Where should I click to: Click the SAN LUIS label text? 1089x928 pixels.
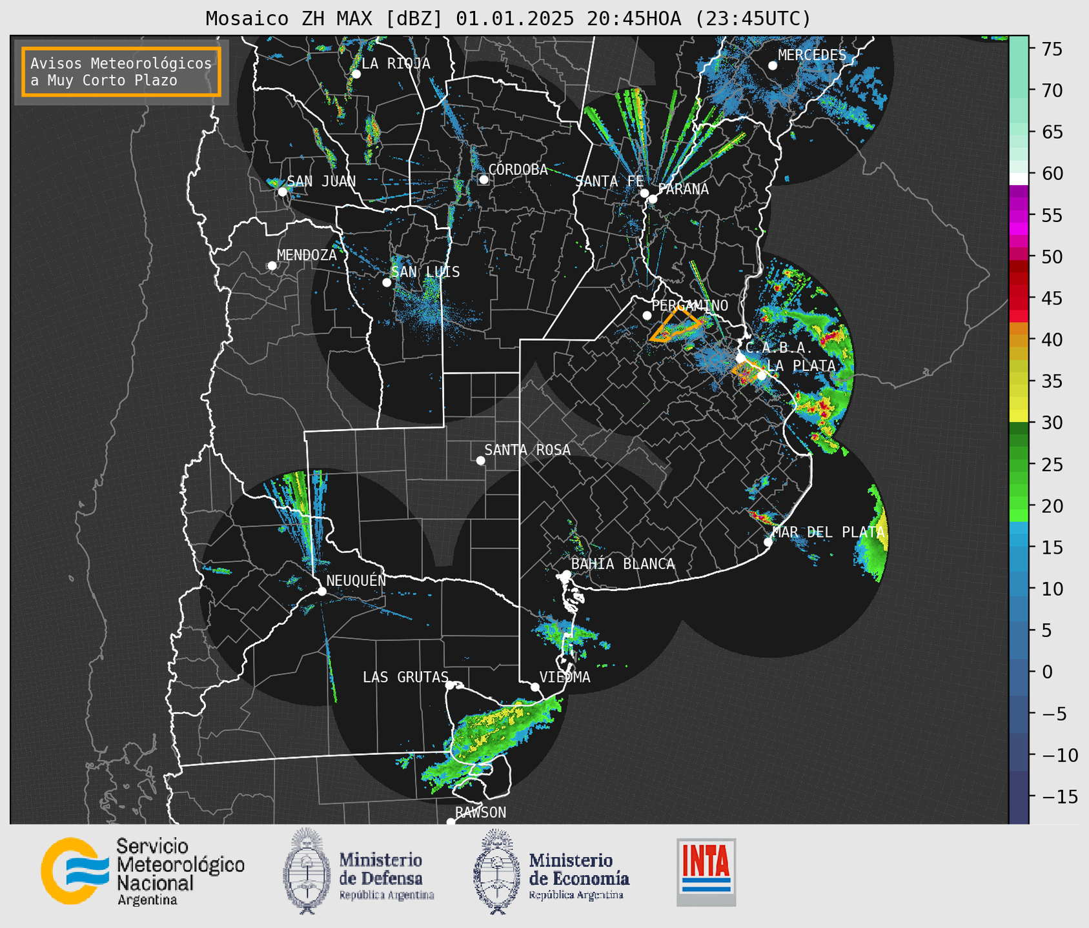pyautogui.click(x=426, y=272)
